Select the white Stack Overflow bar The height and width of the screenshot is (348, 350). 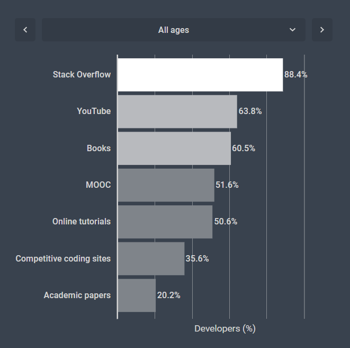click(200, 75)
